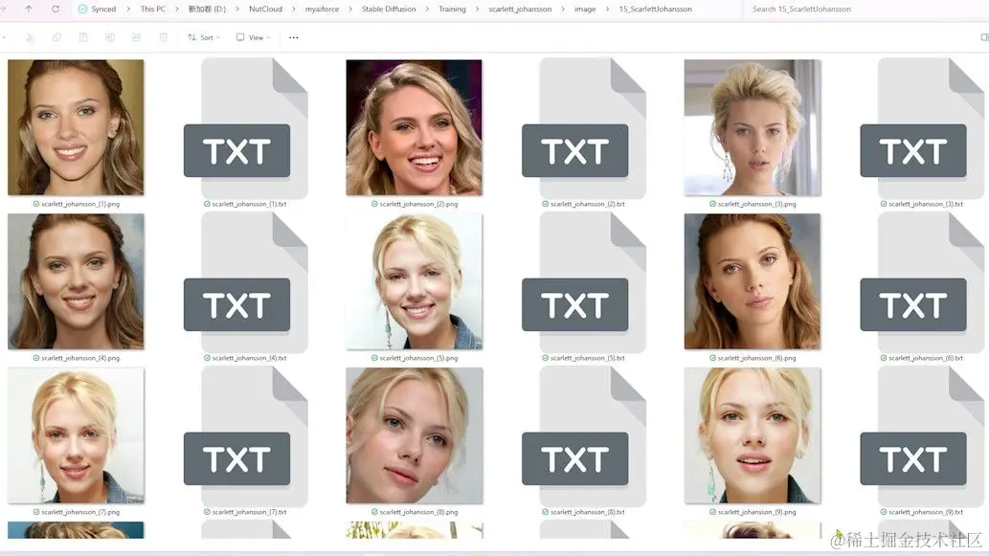
Task: Navigate to This PC in the address bar
Action: pyautogui.click(x=152, y=9)
